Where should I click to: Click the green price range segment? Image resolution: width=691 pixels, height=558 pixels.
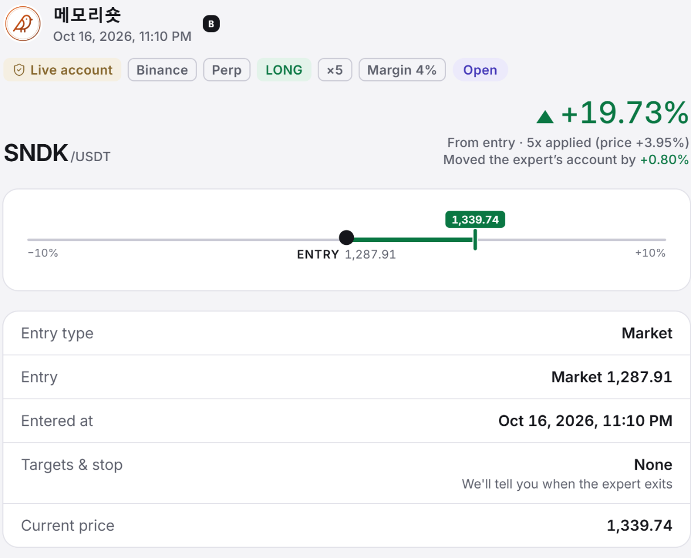(414, 240)
